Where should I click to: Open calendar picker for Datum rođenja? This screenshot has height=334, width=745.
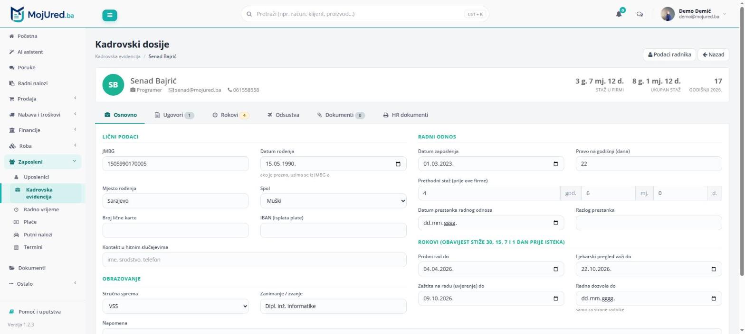coord(398,164)
